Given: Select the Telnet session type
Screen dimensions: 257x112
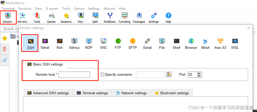Looking at the screenshot, I should coord(45,44).
